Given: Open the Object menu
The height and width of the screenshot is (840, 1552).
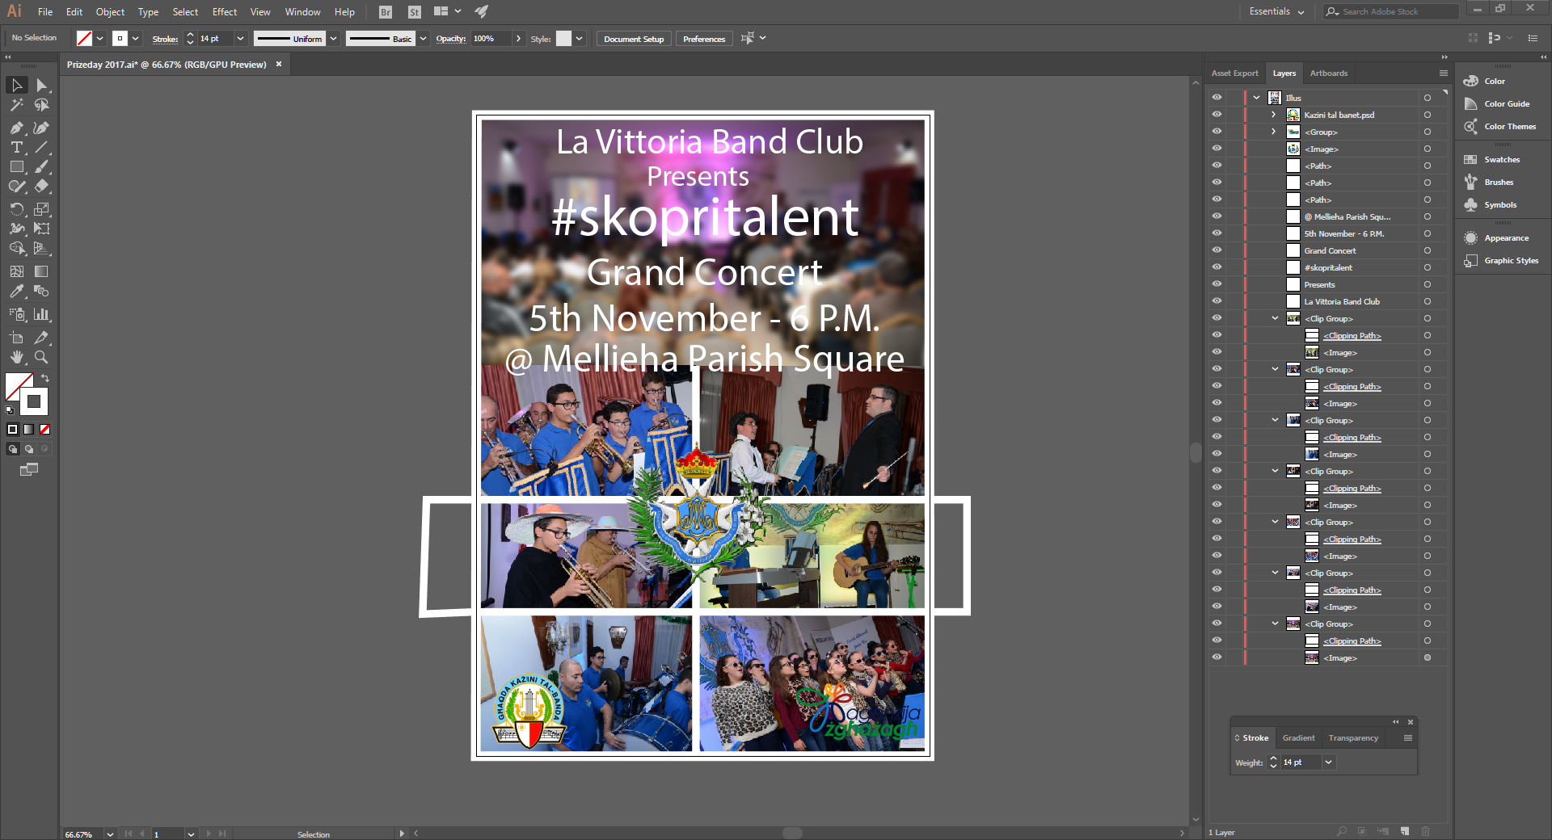Looking at the screenshot, I should (110, 12).
